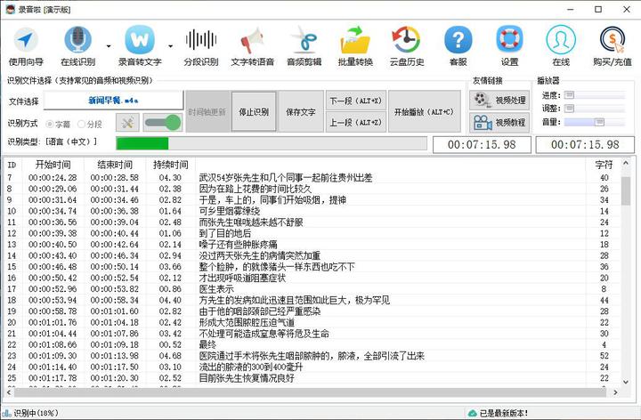Click the vertical scrollbar thumb
641x420 pixels.
[x=626, y=190]
